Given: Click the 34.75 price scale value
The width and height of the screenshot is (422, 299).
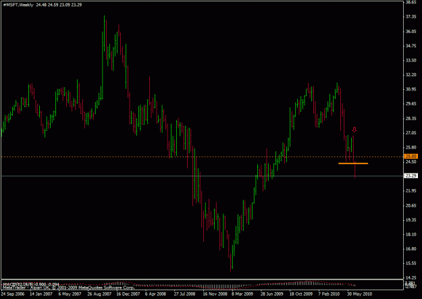Looking at the screenshot, I should pyautogui.click(x=411, y=46).
